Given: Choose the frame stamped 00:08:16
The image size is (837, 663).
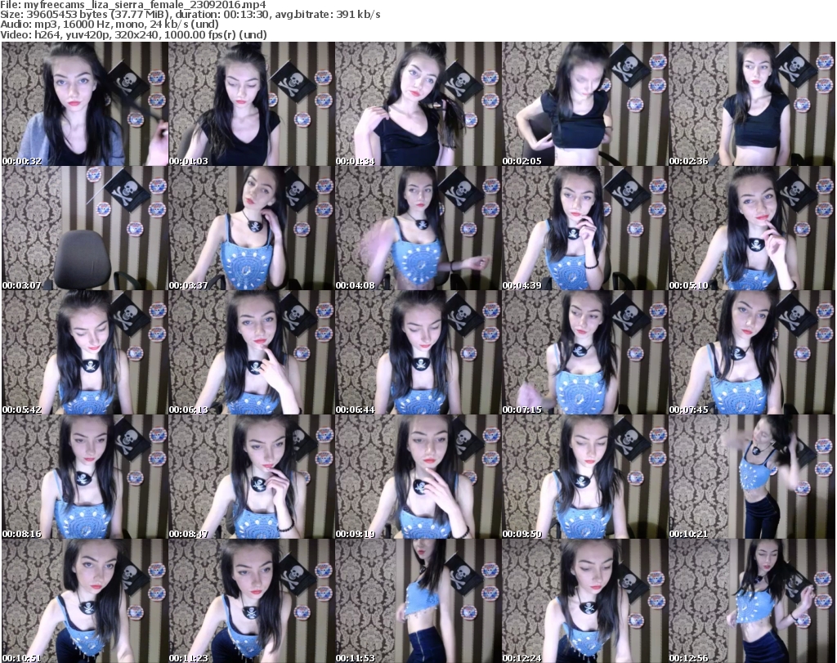Looking at the screenshot, I should coord(85,477).
